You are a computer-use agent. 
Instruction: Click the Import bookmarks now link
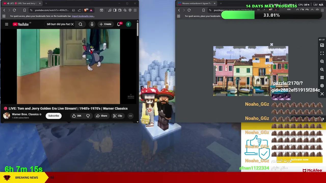83,16
